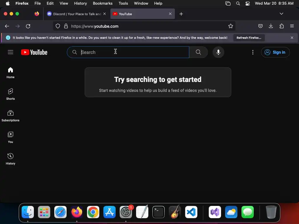
Task: Expand the list all tabs chevron
Action: [x=281, y=14]
